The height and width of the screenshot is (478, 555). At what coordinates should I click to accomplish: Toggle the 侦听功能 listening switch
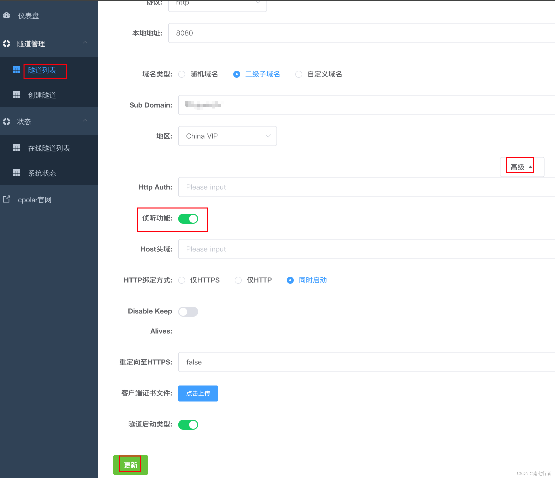pyautogui.click(x=188, y=219)
